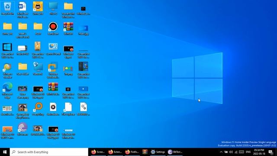Select the PowerPoint Windows folder icon
This screenshot has height=156, width=277.
[68, 10]
